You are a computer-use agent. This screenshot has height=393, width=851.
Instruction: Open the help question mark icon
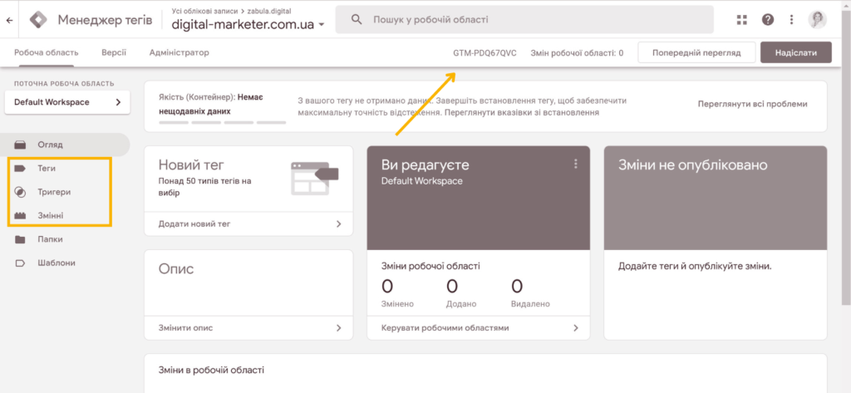coord(767,20)
